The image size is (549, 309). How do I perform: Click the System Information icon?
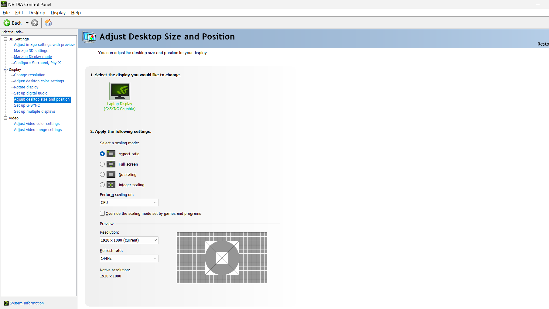(6, 303)
